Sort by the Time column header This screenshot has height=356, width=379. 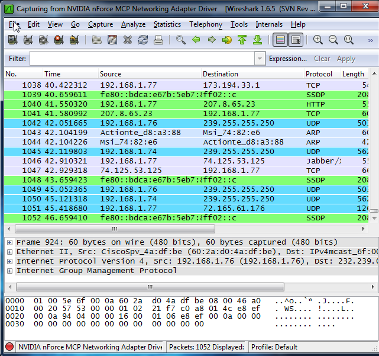pyautogui.click(x=71, y=74)
